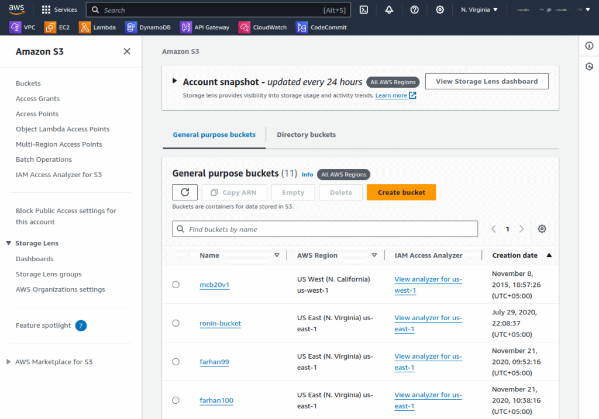Open Object Lambda Access Points
Viewport: 599px width, 419px height.
point(63,129)
